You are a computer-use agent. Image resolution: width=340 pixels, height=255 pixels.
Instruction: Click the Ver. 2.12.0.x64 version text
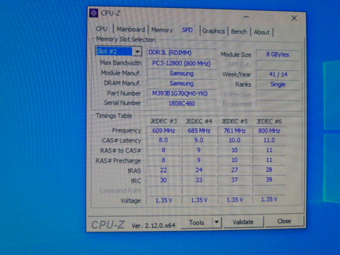tap(154, 226)
